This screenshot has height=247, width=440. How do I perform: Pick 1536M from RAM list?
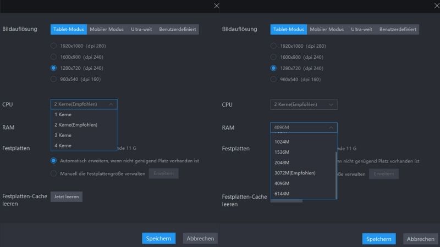tap(303, 152)
